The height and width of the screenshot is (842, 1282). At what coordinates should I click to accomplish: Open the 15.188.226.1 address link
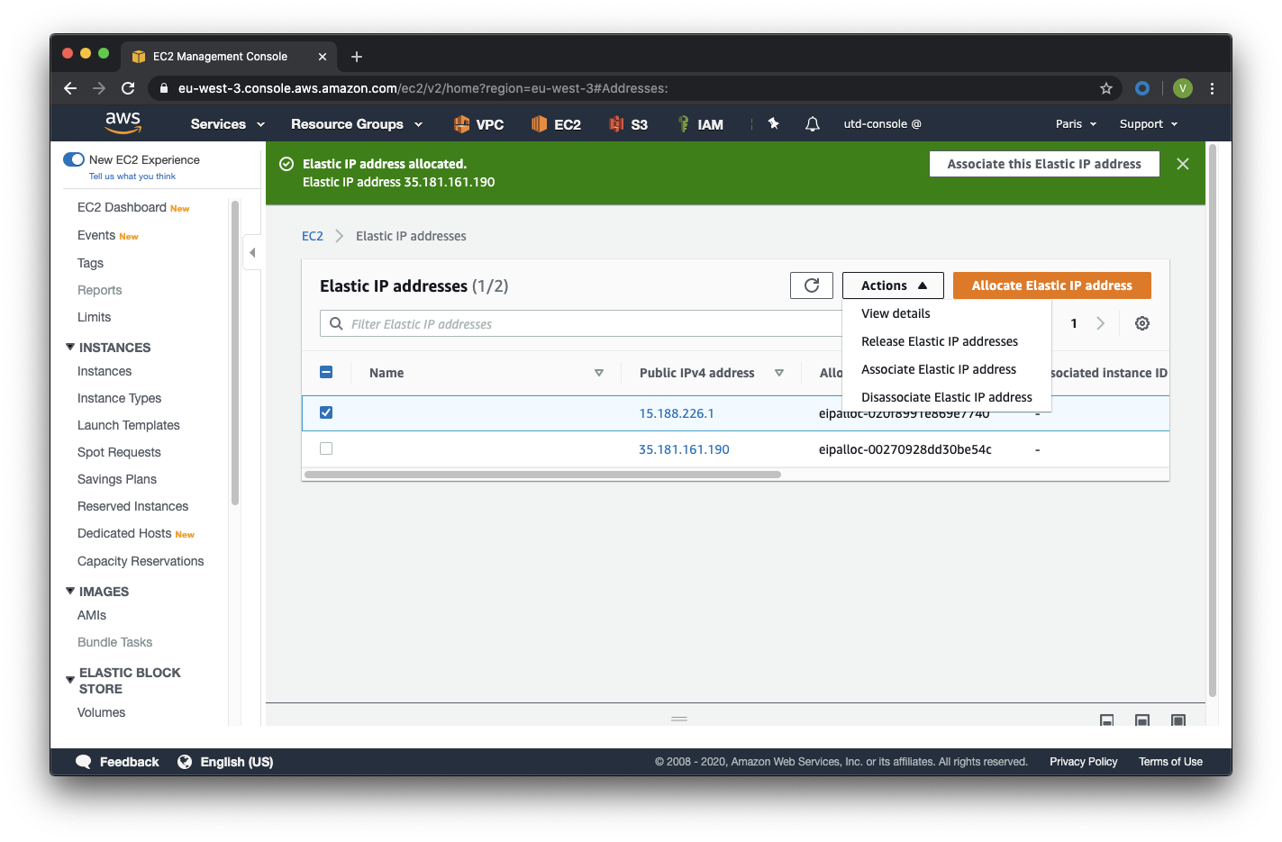[x=677, y=413]
